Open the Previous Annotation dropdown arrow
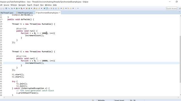Screen dimensions: 181x101 click(66, 8)
